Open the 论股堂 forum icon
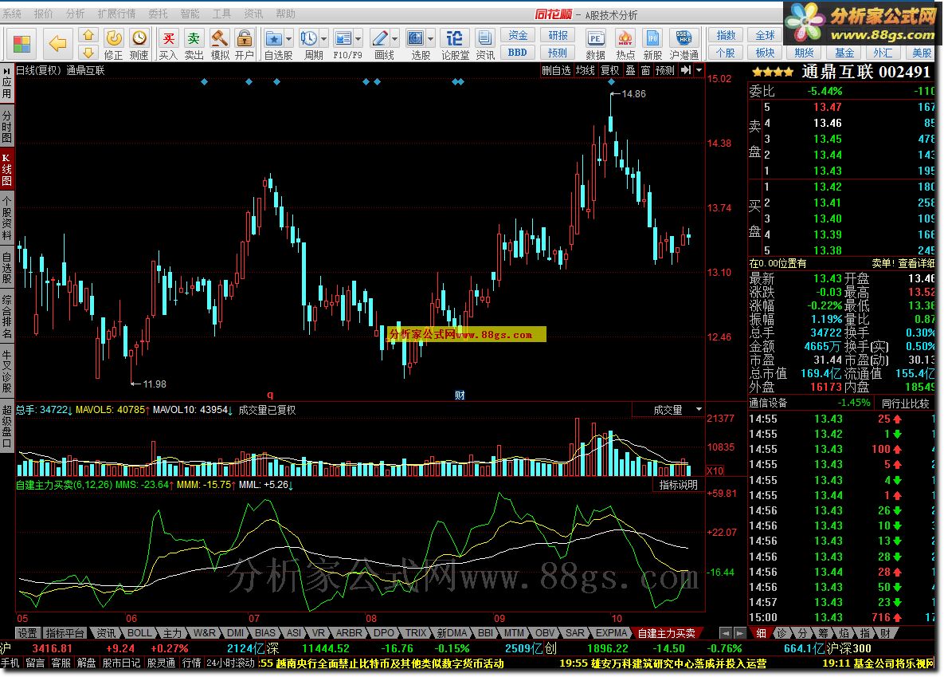This screenshot has height=677, width=944. click(x=455, y=45)
